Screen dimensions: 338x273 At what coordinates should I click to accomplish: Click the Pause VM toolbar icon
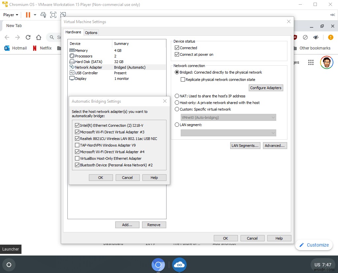point(28,15)
